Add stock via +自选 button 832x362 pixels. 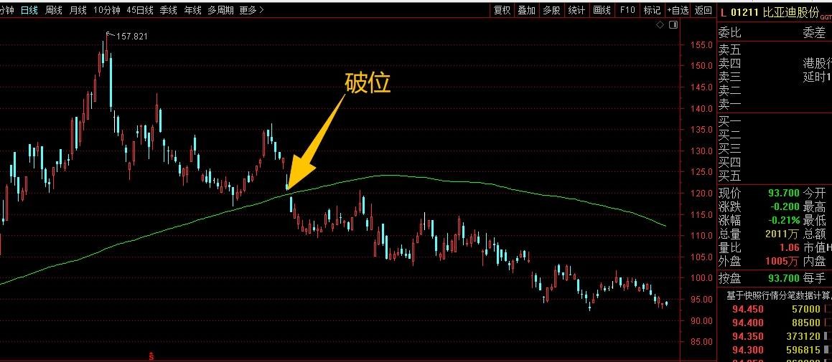click(x=678, y=10)
